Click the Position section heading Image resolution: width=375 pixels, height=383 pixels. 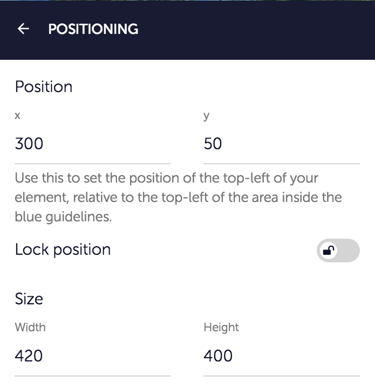(44, 87)
